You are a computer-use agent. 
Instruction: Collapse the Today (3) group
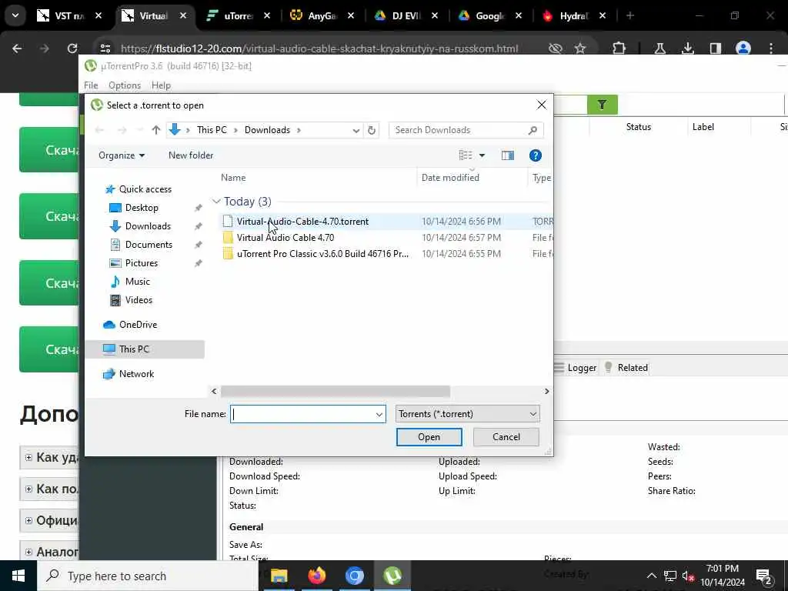pos(216,202)
